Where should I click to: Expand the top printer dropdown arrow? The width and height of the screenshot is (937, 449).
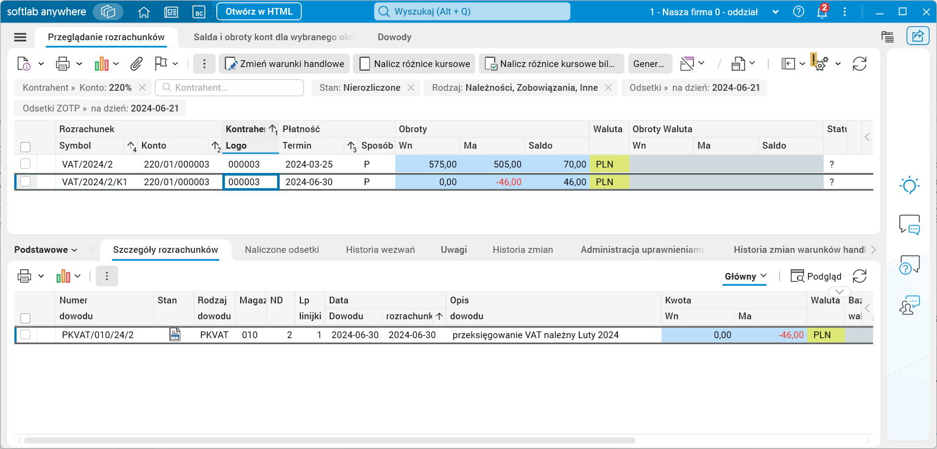[x=79, y=63]
